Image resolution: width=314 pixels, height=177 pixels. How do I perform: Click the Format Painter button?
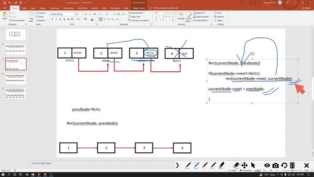click(17, 21)
